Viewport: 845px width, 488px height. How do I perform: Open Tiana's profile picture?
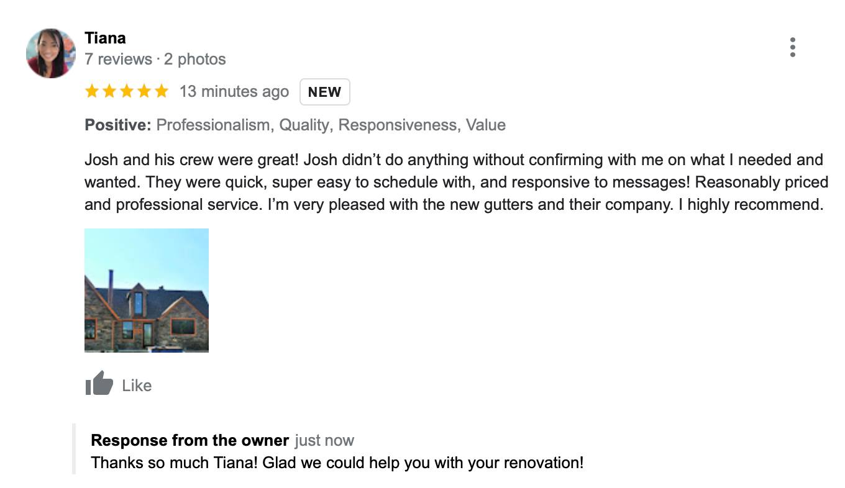point(51,53)
